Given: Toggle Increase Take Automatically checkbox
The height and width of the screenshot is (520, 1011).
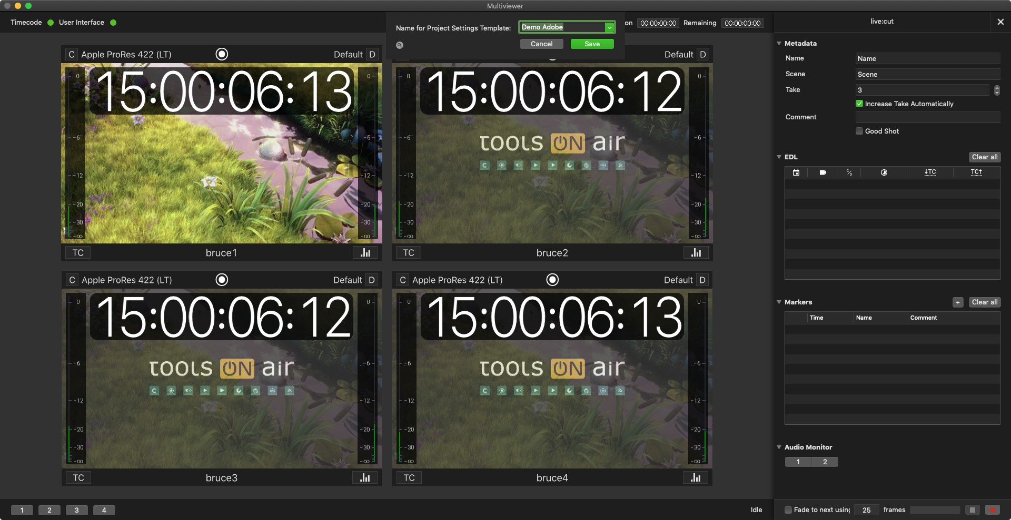Looking at the screenshot, I should pos(859,104).
